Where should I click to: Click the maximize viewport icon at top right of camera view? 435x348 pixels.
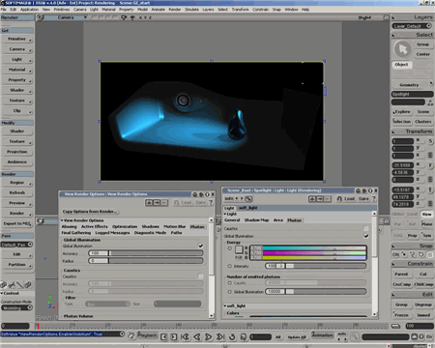(386, 17)
